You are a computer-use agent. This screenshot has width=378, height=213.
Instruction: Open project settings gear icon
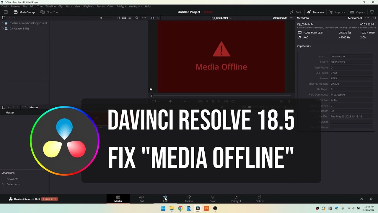click(371, 199)
